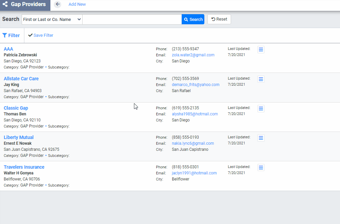Click the back arrow icon
The height and width of the screenshot is (224, 340).
click(x=58, y=4)
